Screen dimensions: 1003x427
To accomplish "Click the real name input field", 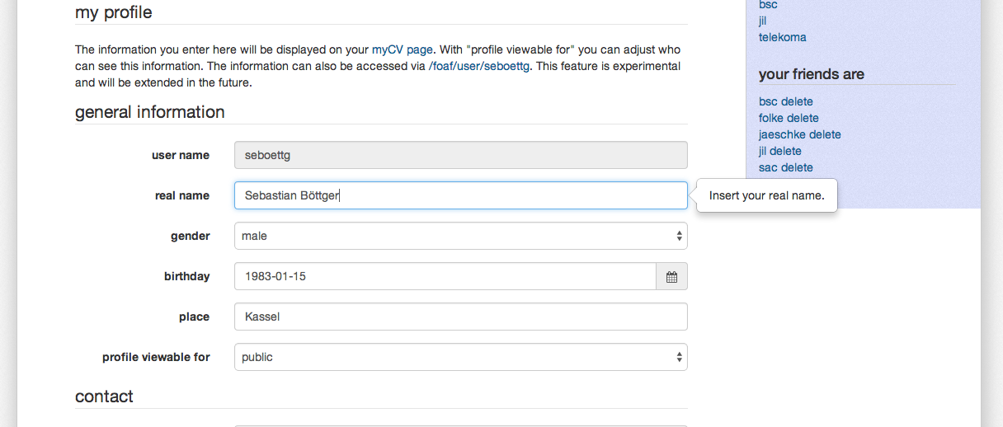I will tap(460, 195).
